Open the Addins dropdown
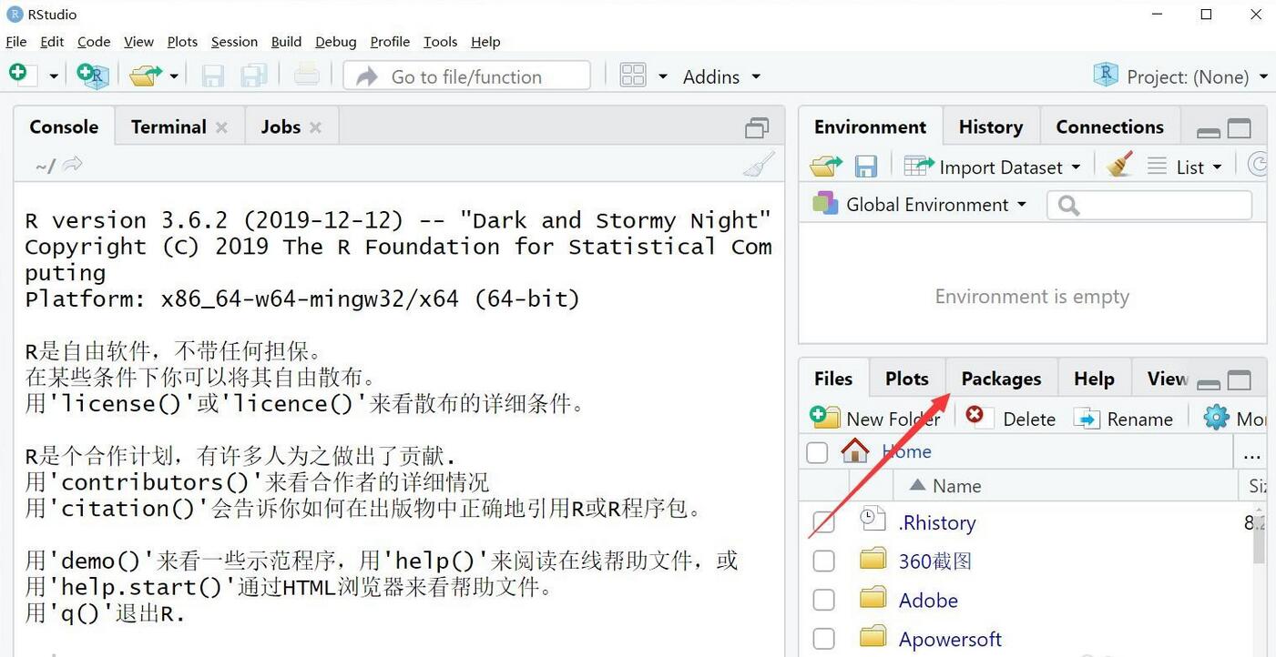 pyautogui.click(x=721, y=76)
